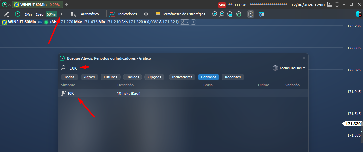
Task: Collapse the toolbar with chevron up
Action: coord(9,5)
